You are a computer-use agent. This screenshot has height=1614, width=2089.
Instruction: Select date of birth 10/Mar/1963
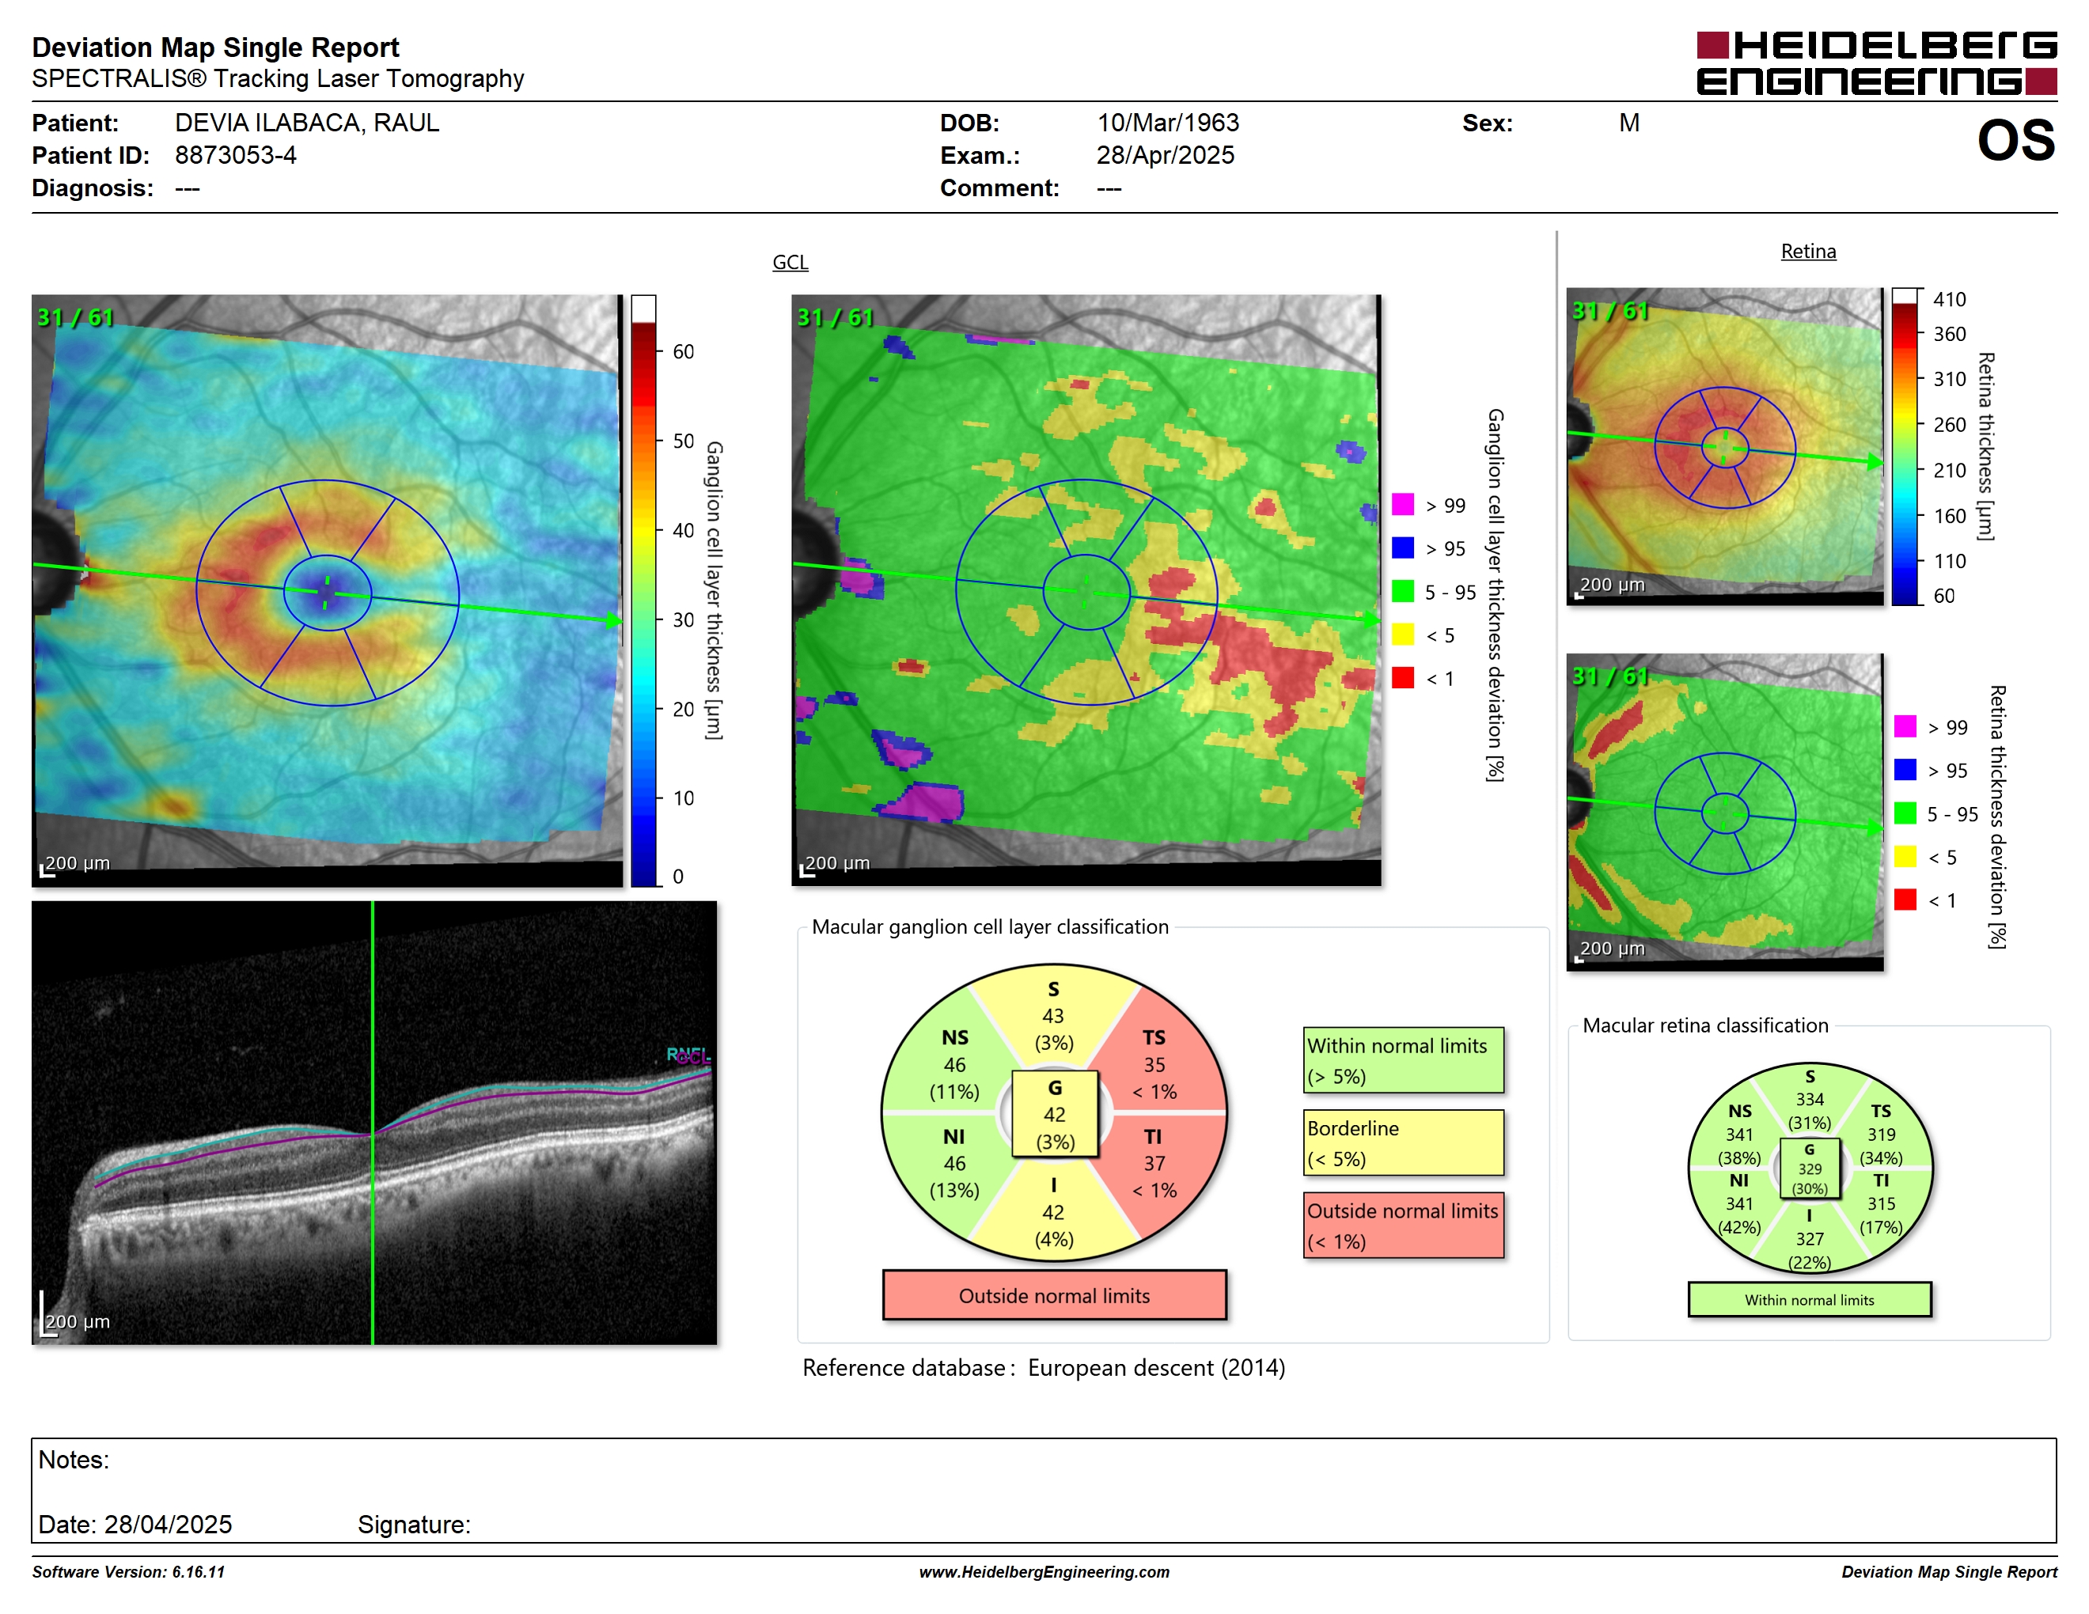[x=1167, y=123]
